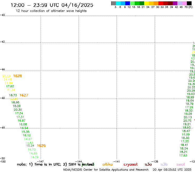The width and height of the screenshot is (195, 172).
Task: Select the 18.09 wave height
Action: 17,106
